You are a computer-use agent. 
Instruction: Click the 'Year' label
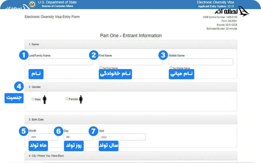101,131
